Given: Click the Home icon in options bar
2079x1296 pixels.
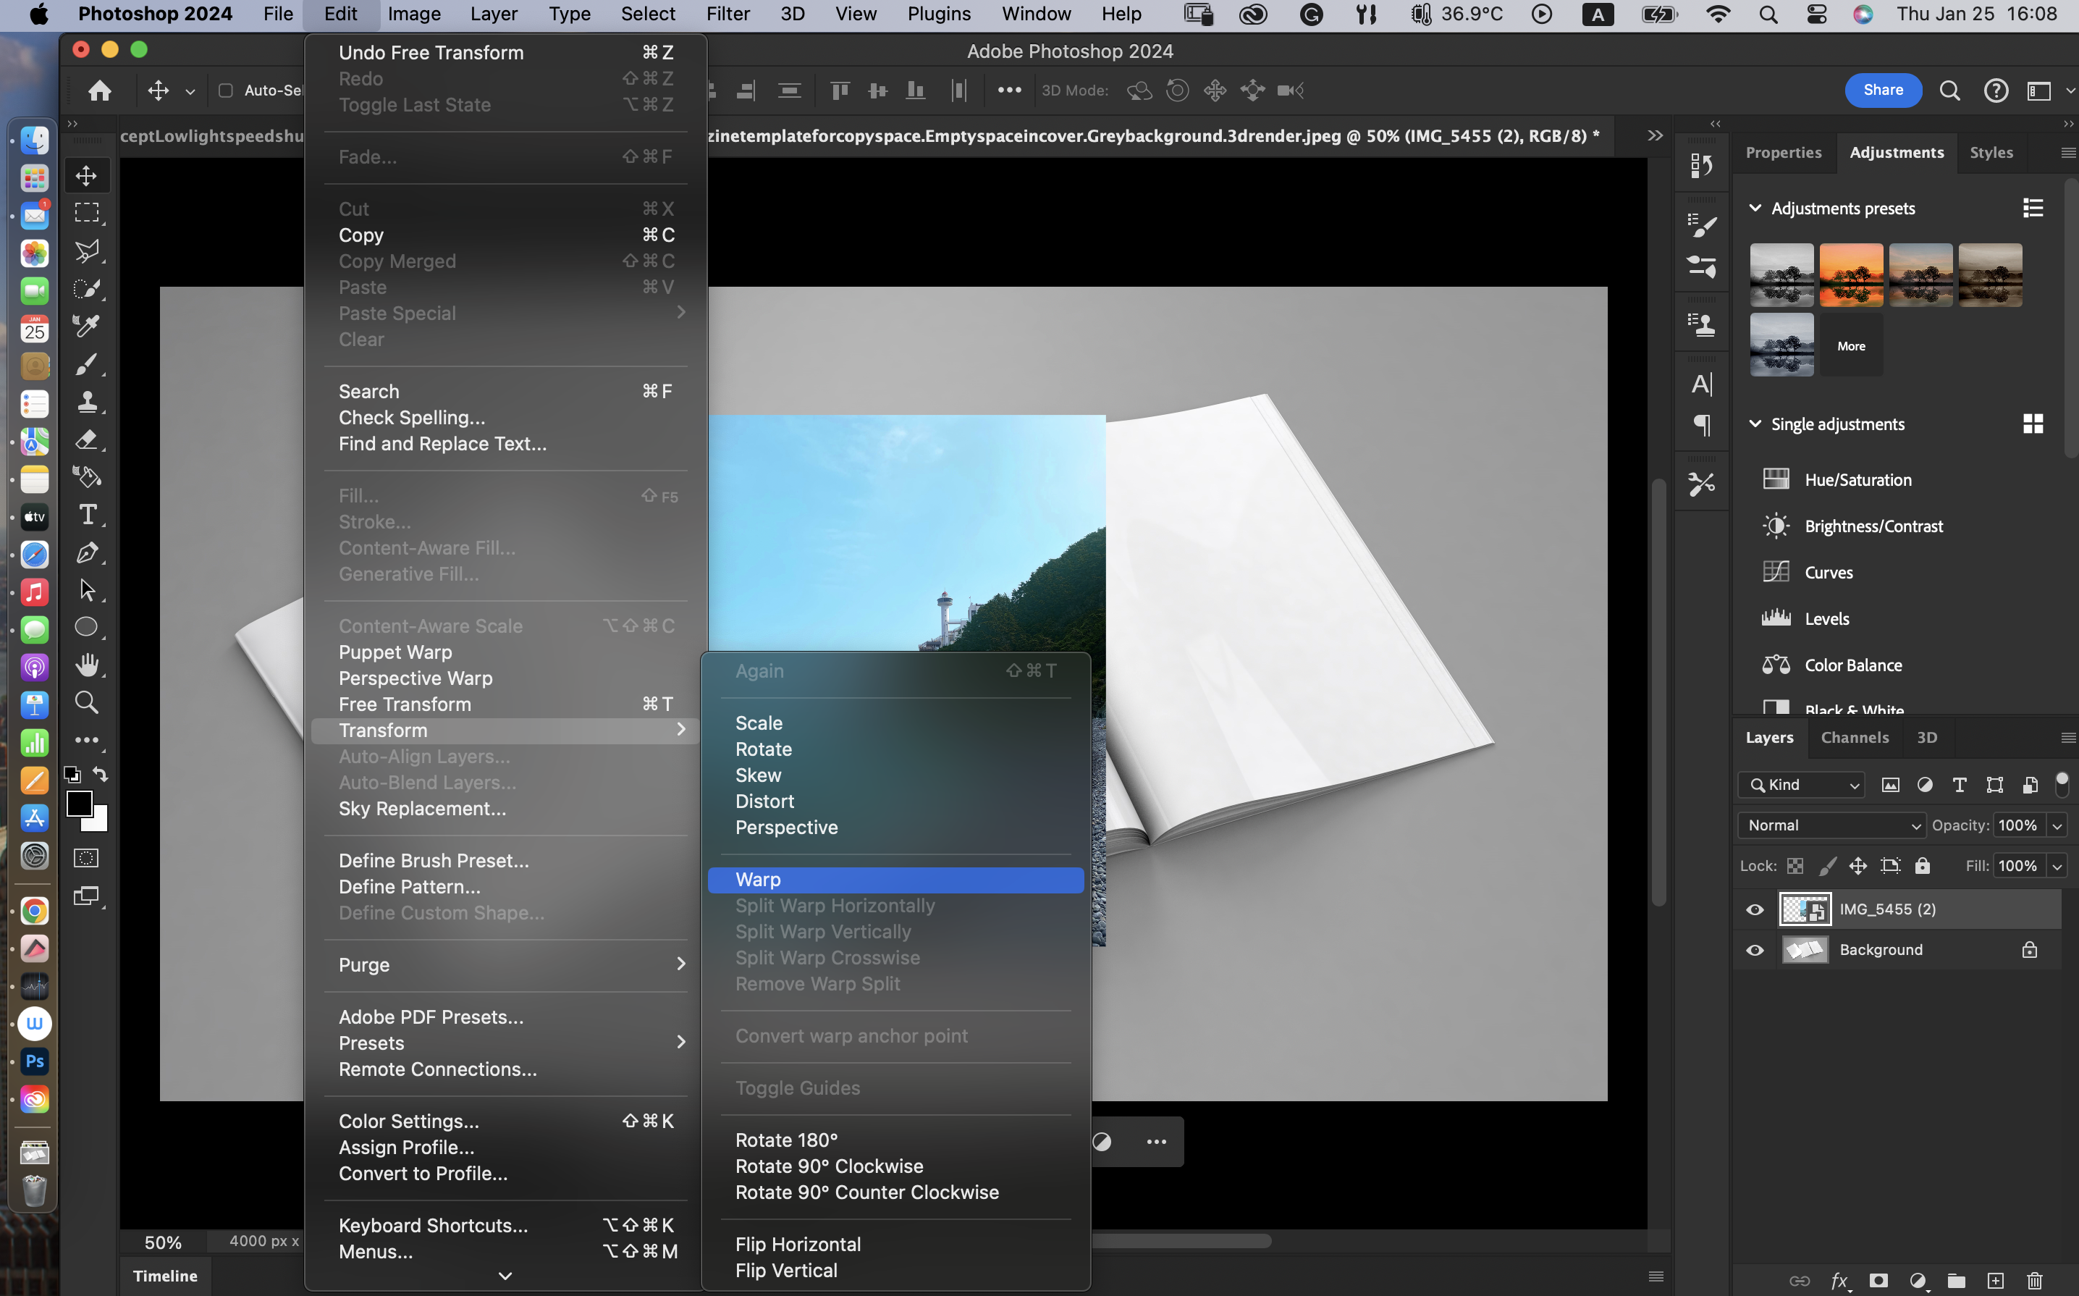Looking at the screenshot, I should (99, 90).
